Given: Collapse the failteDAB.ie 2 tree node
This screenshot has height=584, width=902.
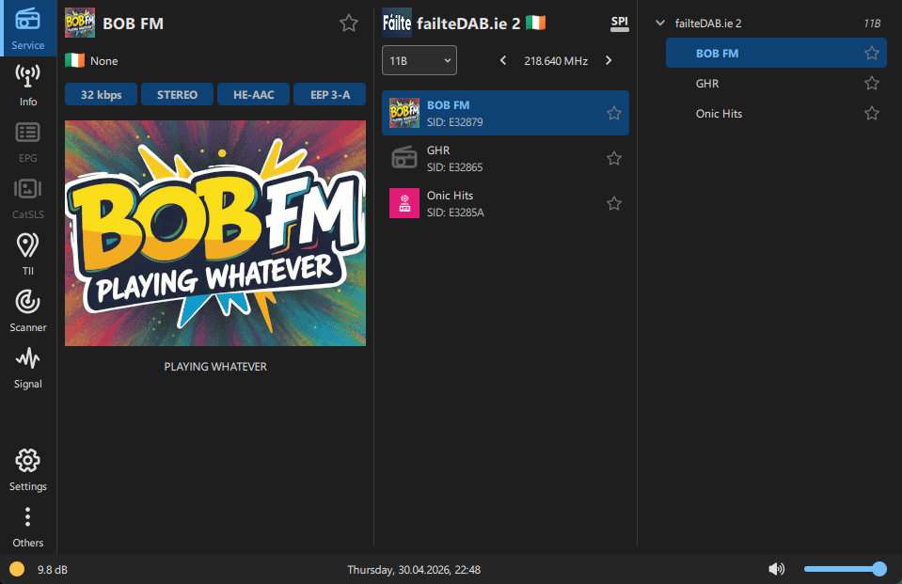Looking at the screenshot, I should 660,23.
